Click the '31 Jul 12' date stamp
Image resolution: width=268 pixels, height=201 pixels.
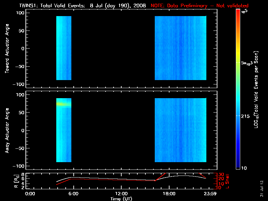[x=262, y=189]
